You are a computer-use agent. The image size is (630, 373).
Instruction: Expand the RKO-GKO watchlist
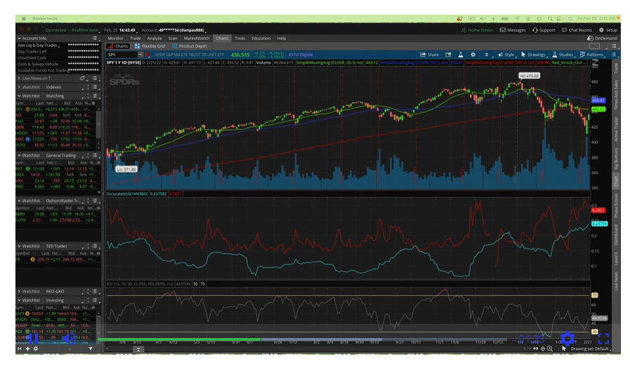click(19, 291)
